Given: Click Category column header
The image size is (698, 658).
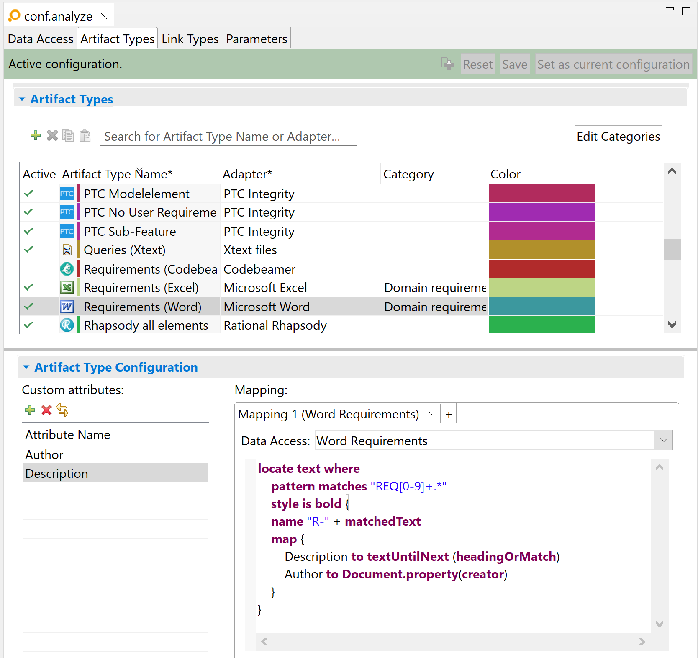Looking at the screenshot, I should (434, 174).
